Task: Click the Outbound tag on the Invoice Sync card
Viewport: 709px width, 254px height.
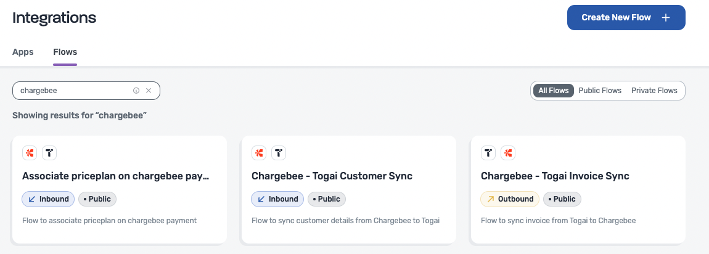Action: tap(510, 199)
